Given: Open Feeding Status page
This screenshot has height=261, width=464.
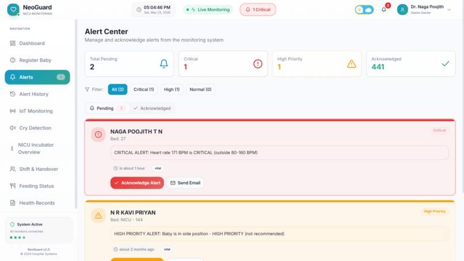Looking at the screenshot, I should 37,186.
